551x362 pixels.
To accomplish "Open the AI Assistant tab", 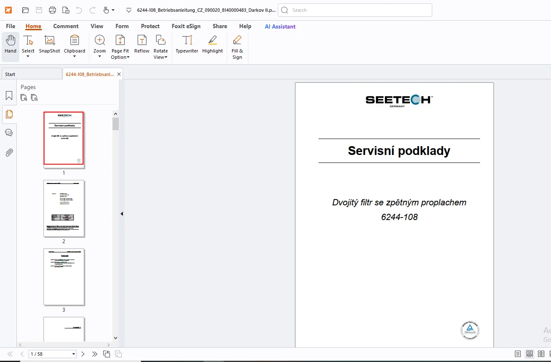I will pos(280,26).
